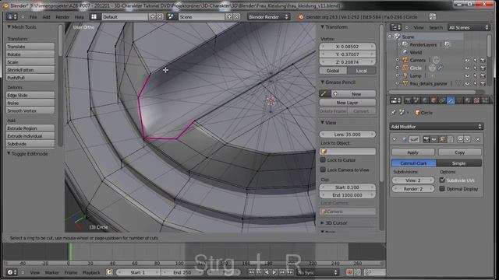This screenshot has width=499, height=280.
Task: Open the All Scenes outliner dropdown
Action: coord(469,28)
